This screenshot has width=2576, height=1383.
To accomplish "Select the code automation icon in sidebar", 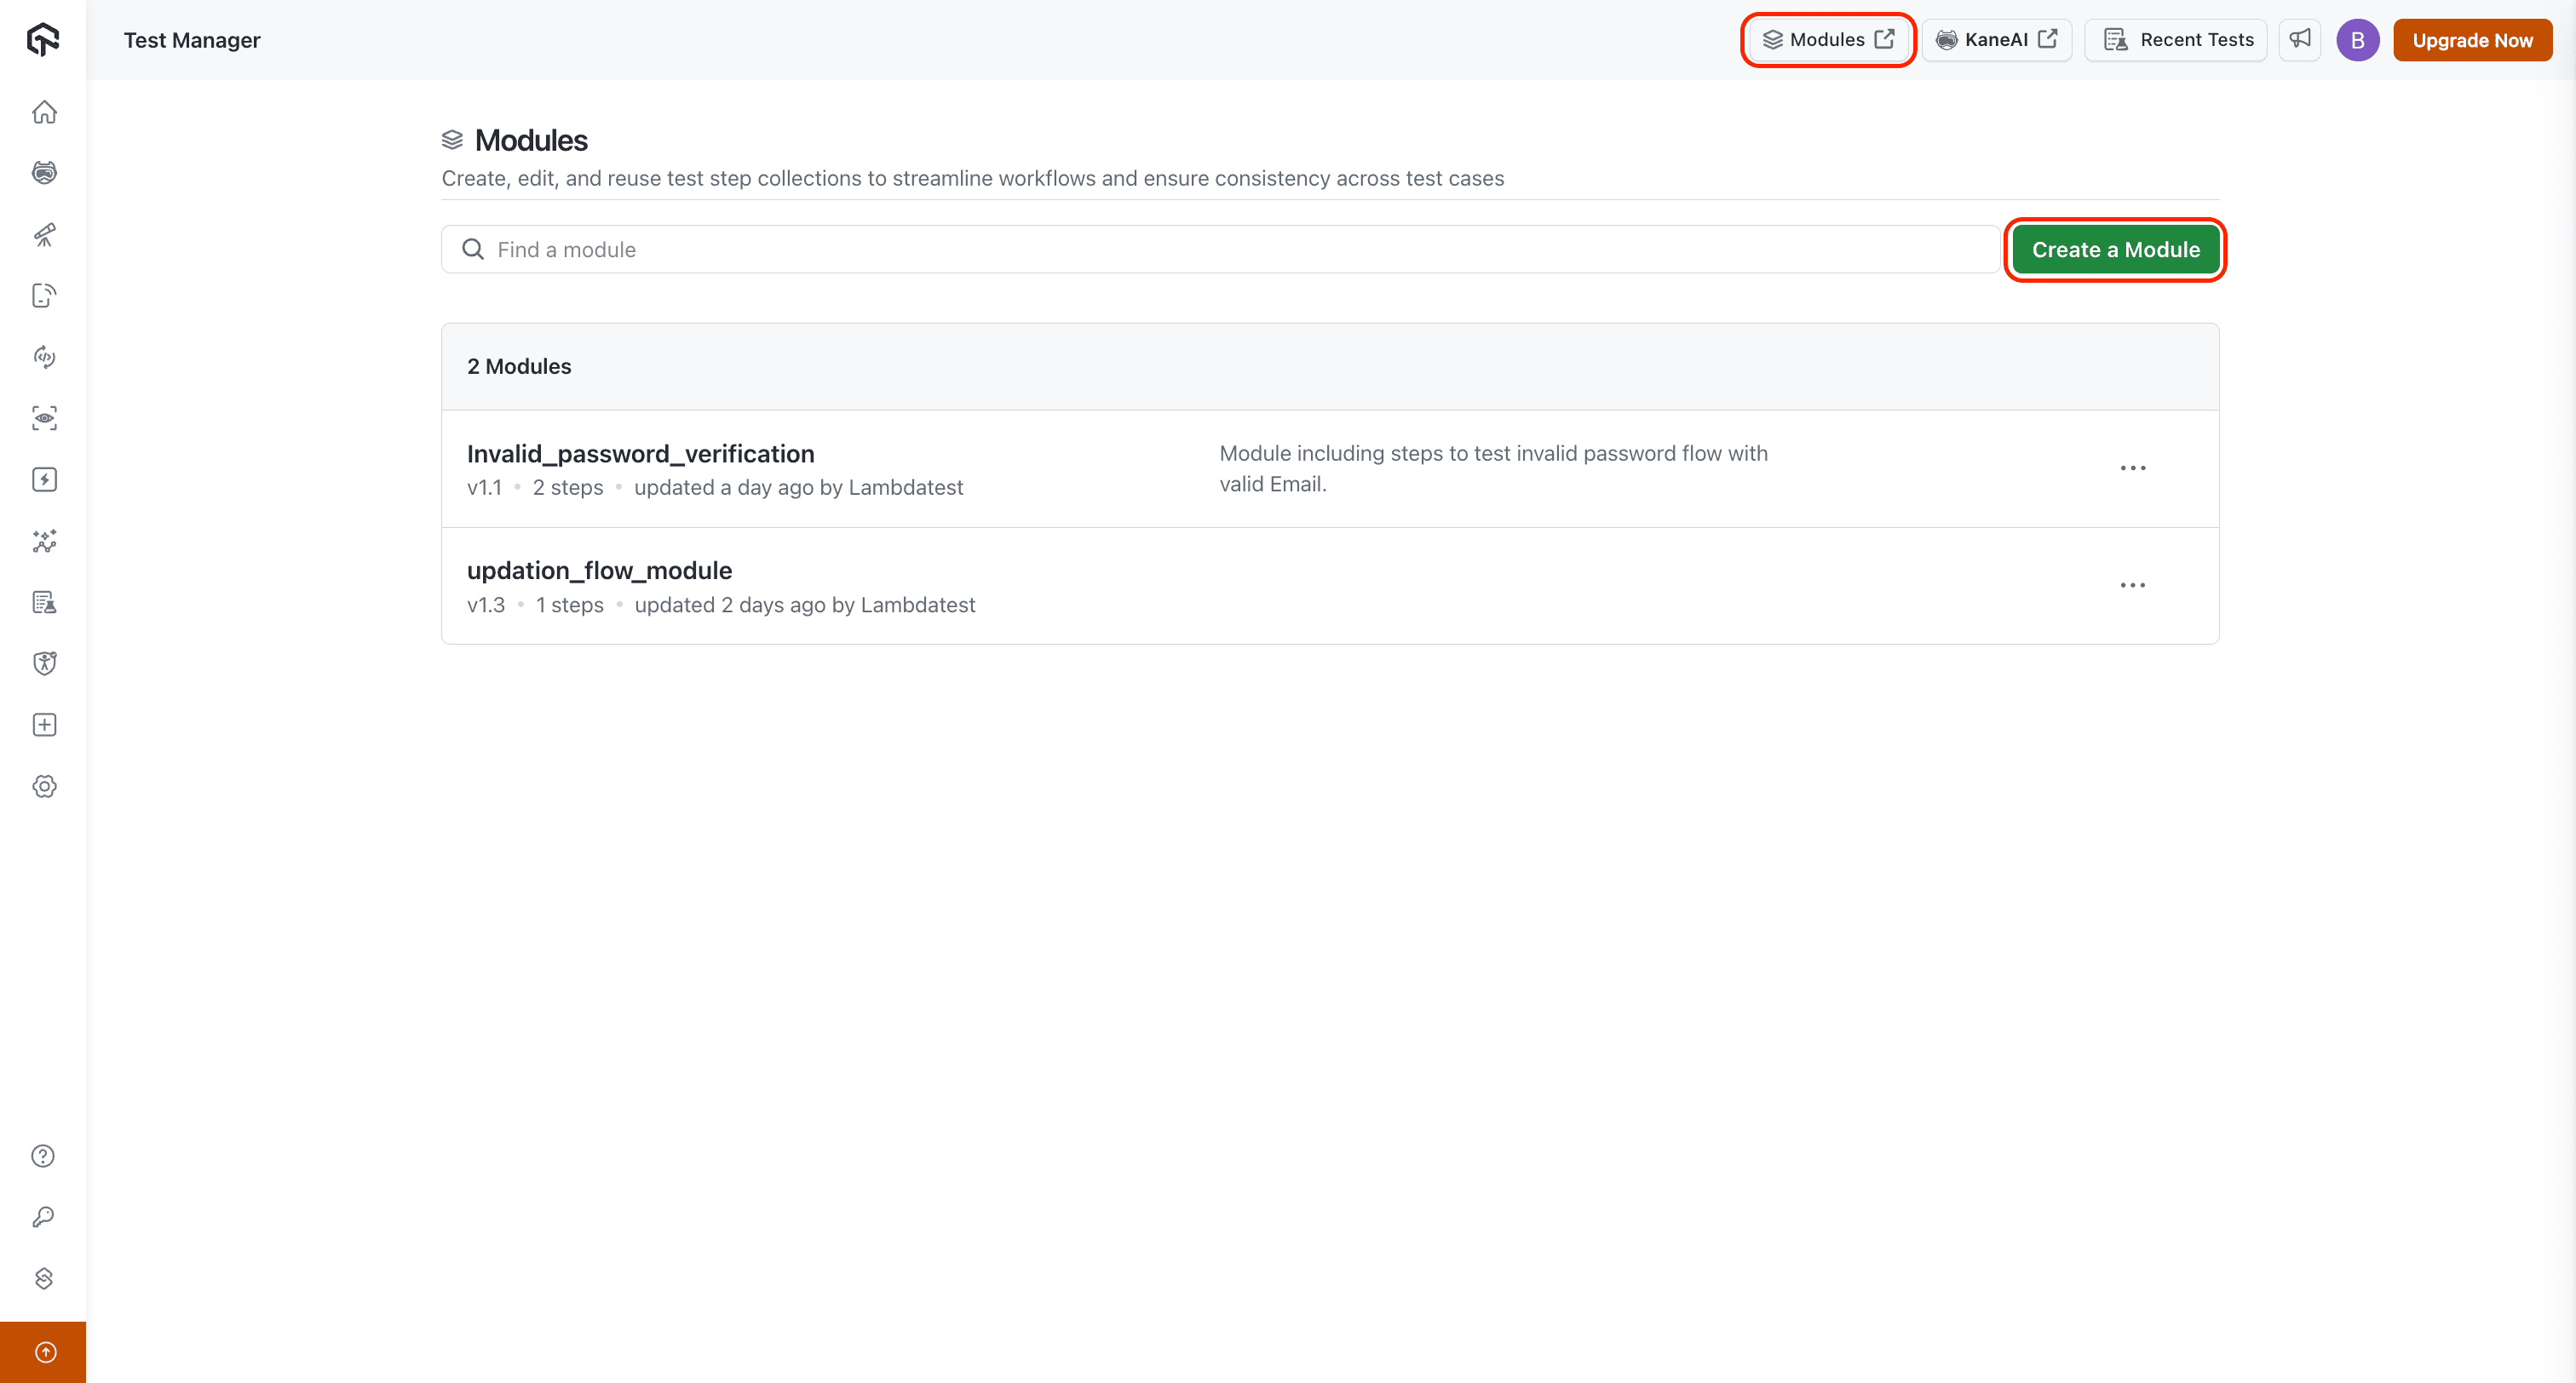I will (44, 357).
